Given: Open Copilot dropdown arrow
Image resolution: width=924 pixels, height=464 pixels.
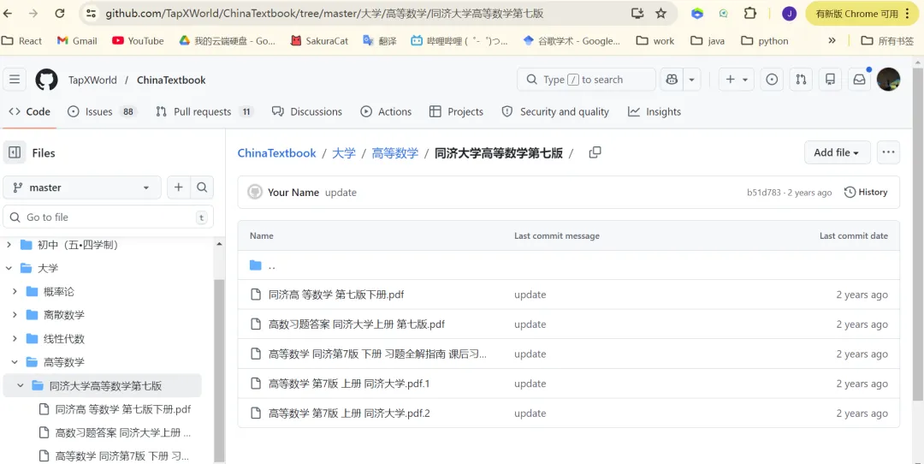Looking at the screenshot, I should (x=692, y=80).
